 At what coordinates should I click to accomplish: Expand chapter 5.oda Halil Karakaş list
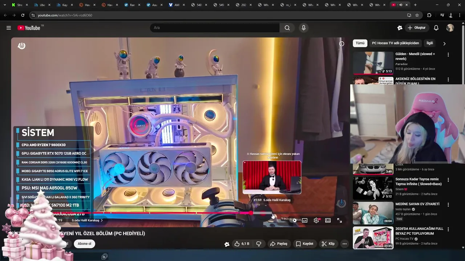click(x=87, y=220)
